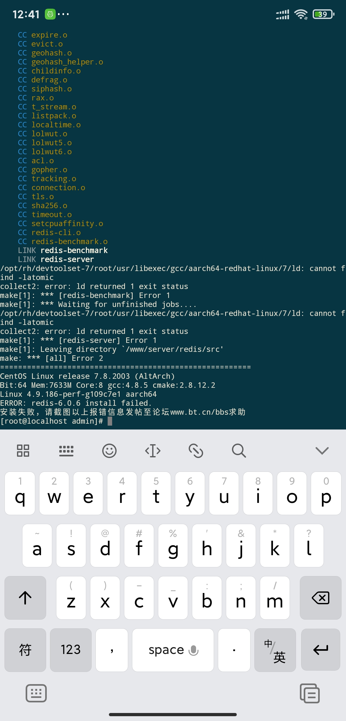Tap the s key
Screen dimensions: 346x721
(x=71, y=546)
